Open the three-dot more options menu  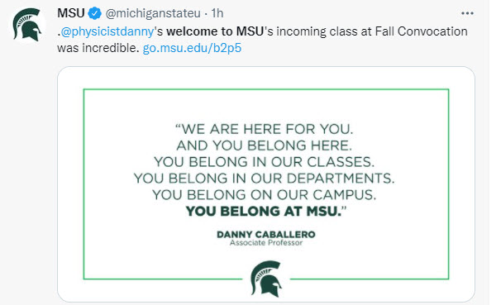(x=467, y=13)
